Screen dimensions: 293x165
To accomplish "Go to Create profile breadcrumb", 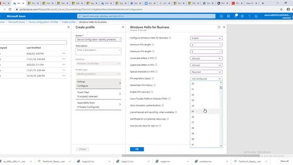I will [68, 22].
